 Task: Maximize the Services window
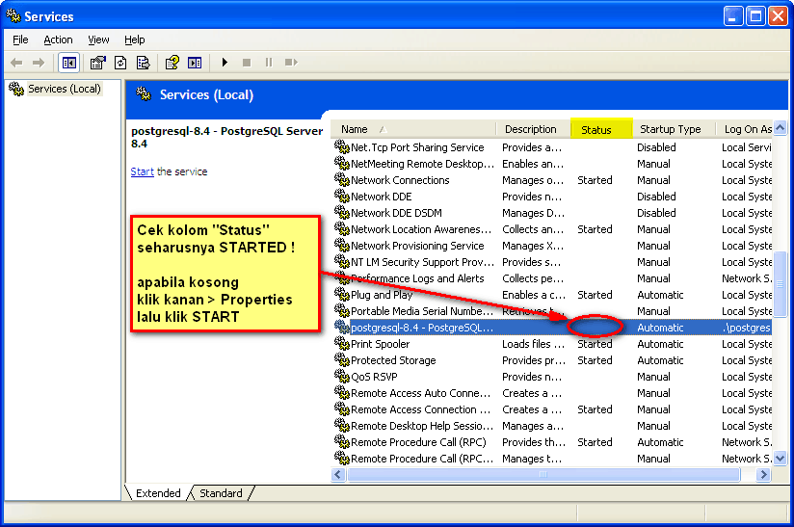pyautogui.click(x=755, y=16)
